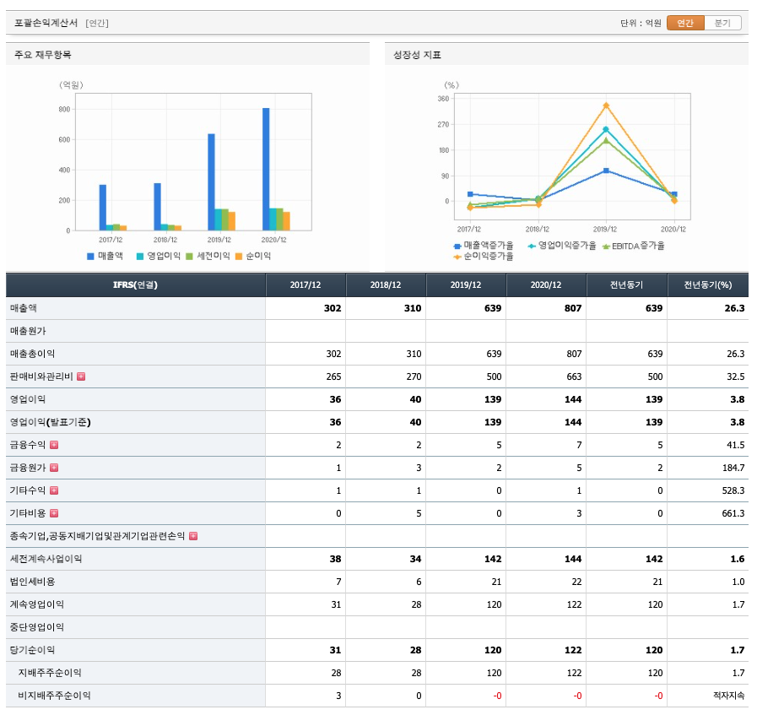Select the 세전계속사업이익 row label
The height and width of the screenshot is (715, 757).
coord(46,559)
